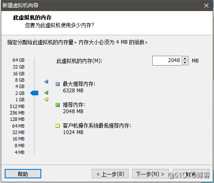214x183 pixels.
Task: Click the 32 GB slider label
Action: coord(19,67)
